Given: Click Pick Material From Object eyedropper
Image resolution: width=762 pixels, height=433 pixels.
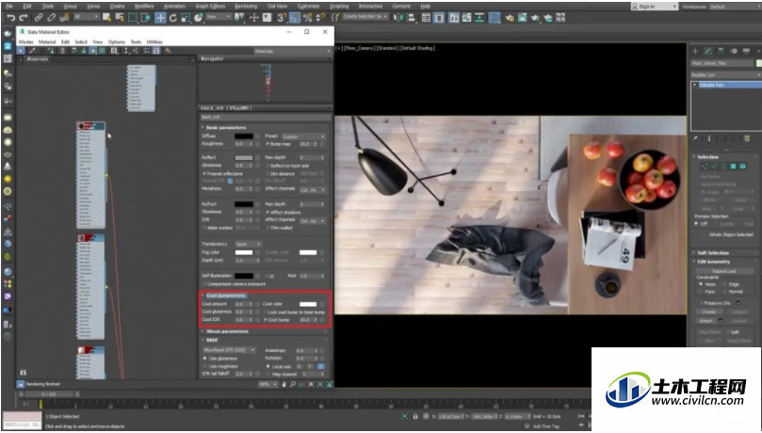Looking at the screenshot, I should pyautogui.click(x=32, y=51).
